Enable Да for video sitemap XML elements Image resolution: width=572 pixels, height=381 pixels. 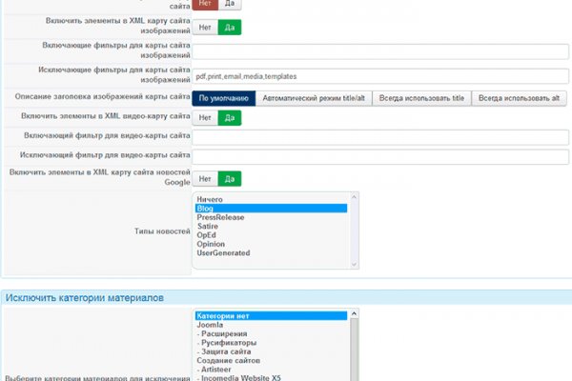229,118
